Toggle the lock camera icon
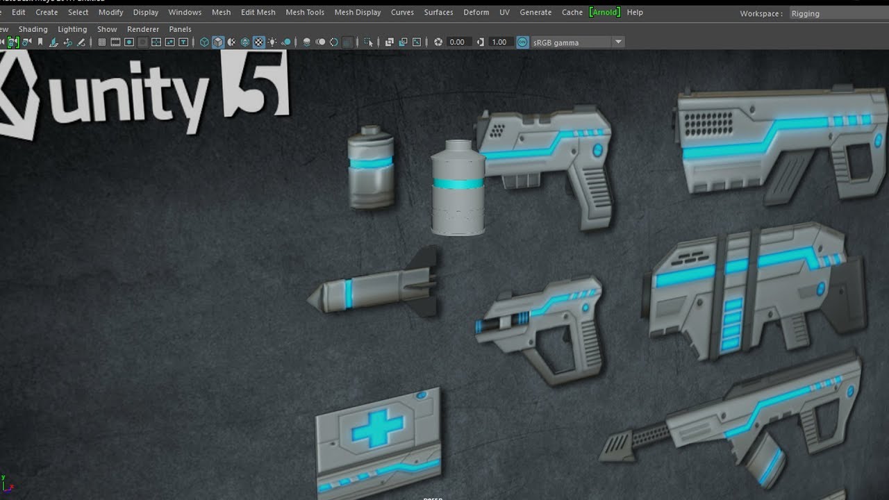 point(13,42)
